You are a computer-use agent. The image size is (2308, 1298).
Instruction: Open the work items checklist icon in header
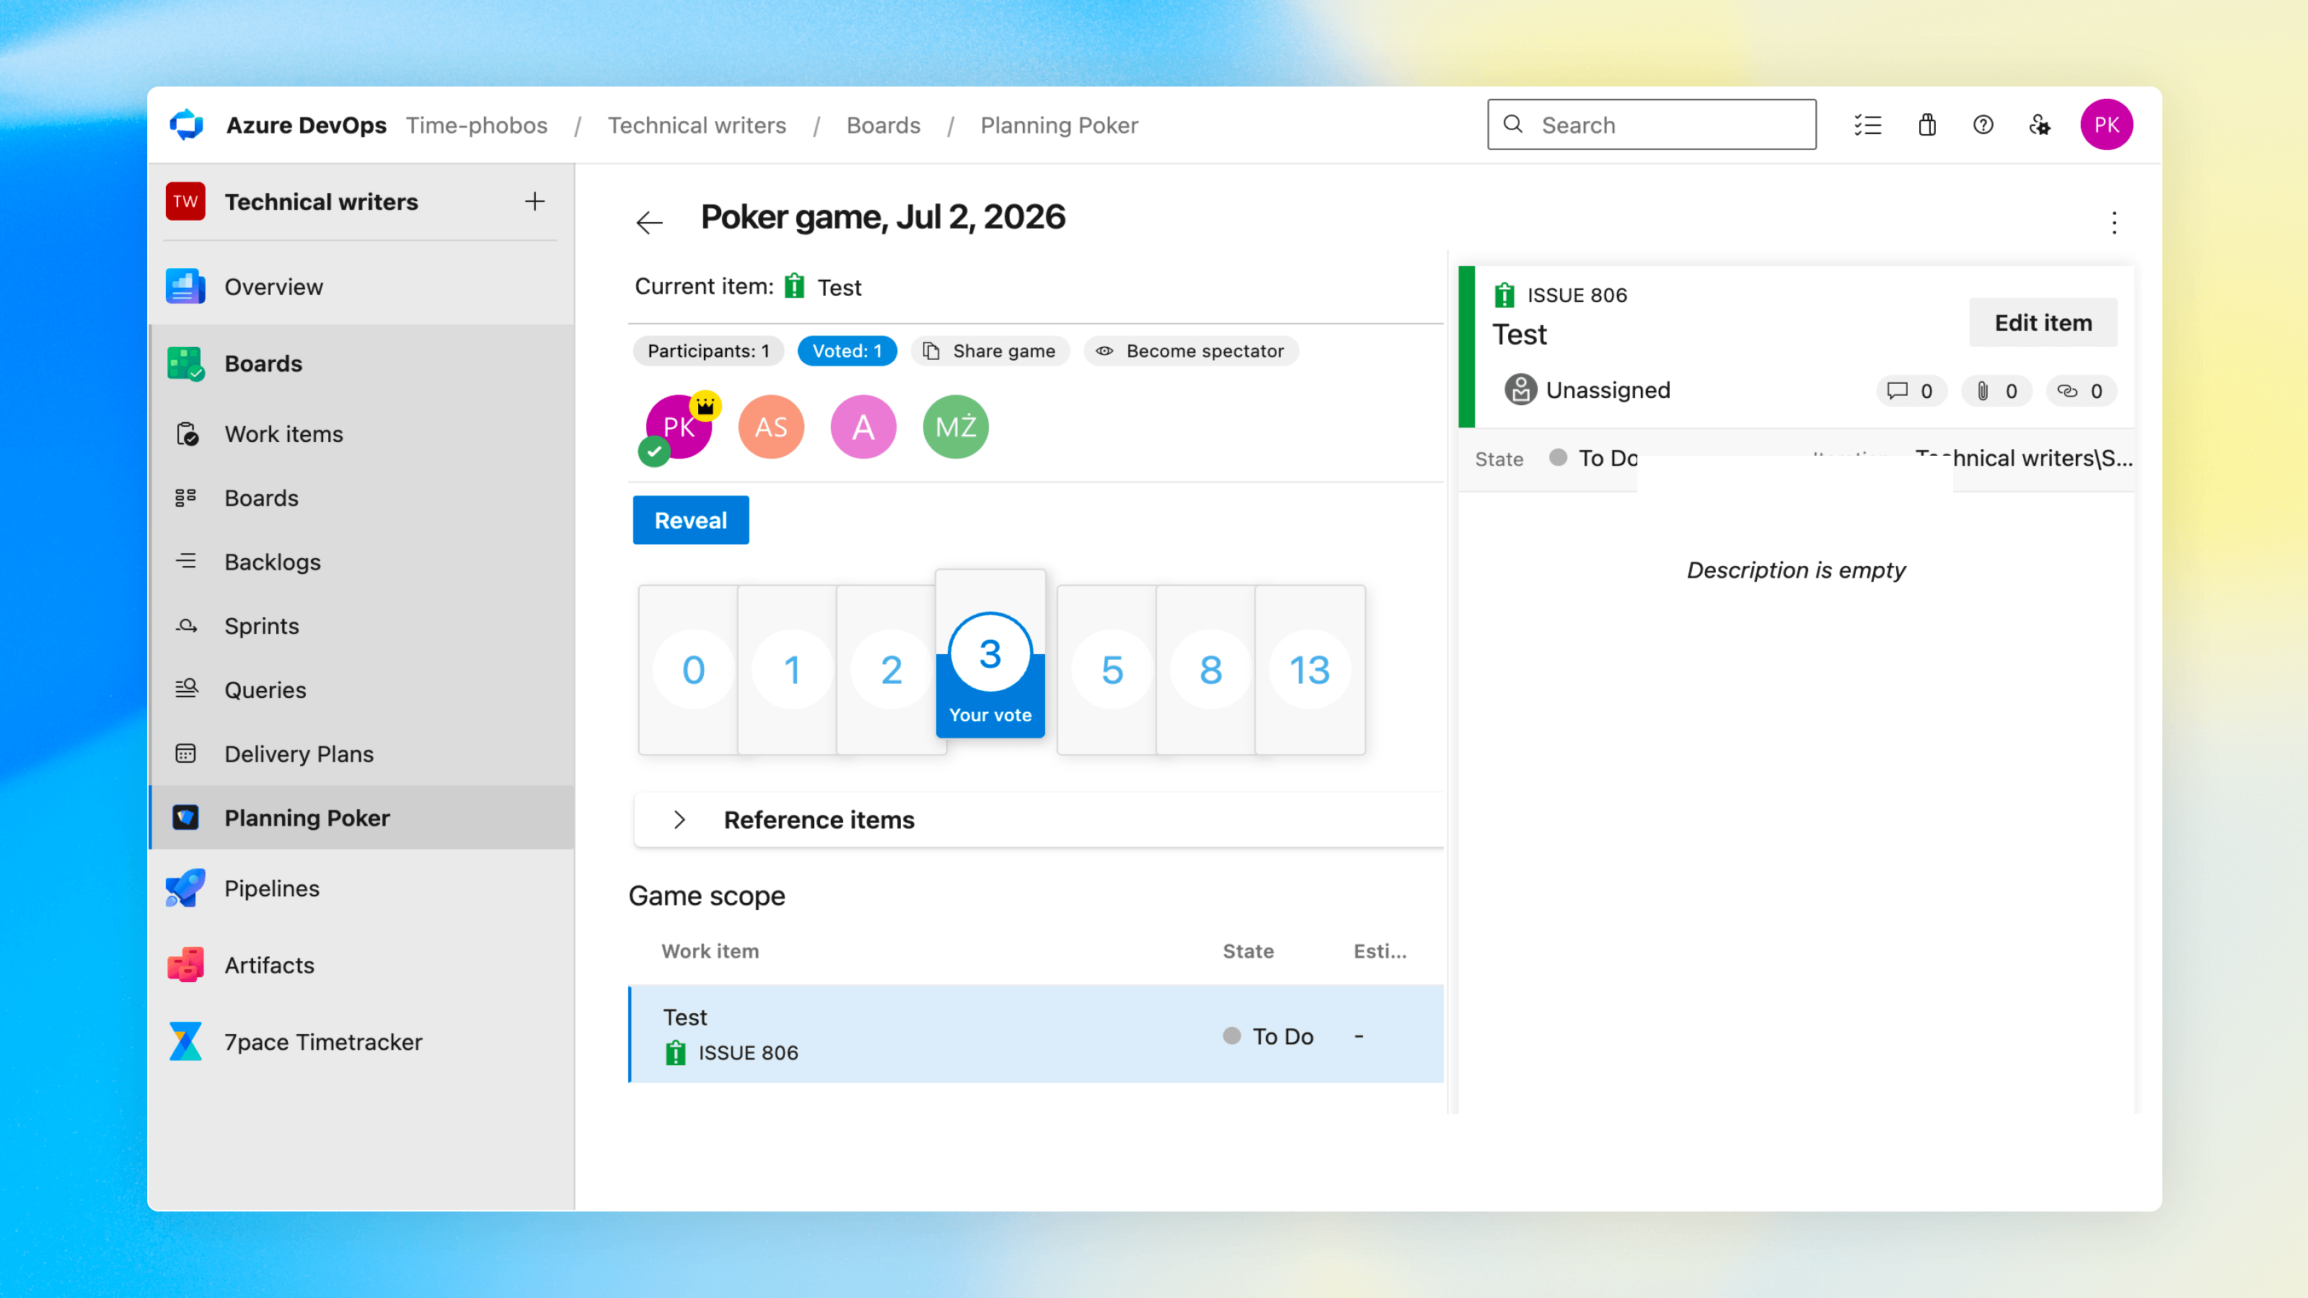click(1867, 125)
